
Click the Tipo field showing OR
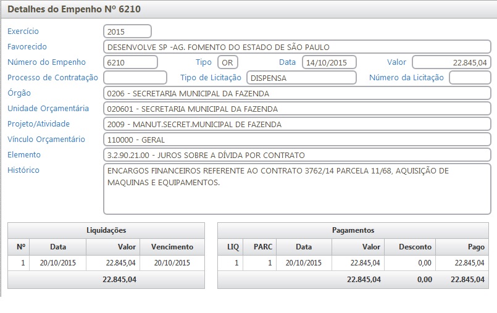(x=228, y=62)
